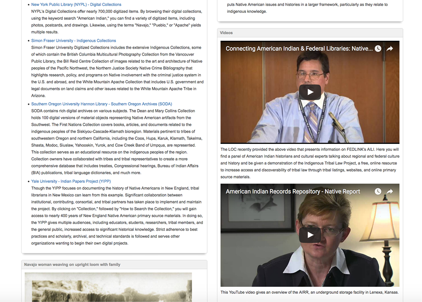Click Watch Later clock on Records Repository video
This screenshot has height=302, width=422.
[378, 191]
